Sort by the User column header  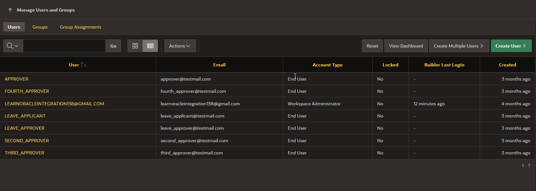[74, 65]
